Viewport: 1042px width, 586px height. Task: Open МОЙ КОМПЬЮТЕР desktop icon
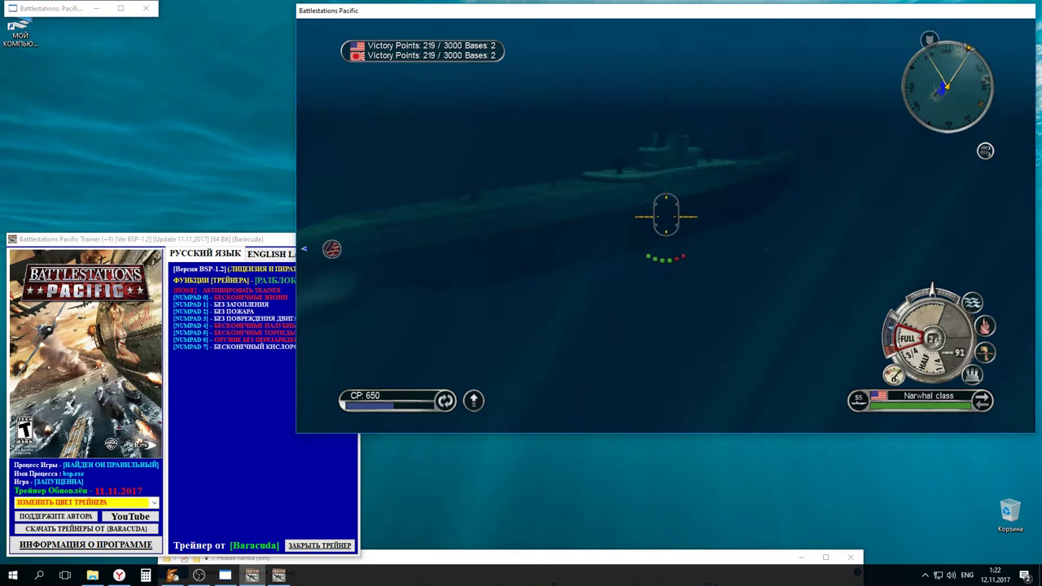pyautogui.click(x=20, y=33)
